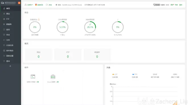Click the orange notification badge in sidebar header
The width and height of the screenshot is (188, 105).
coord(19,3)
